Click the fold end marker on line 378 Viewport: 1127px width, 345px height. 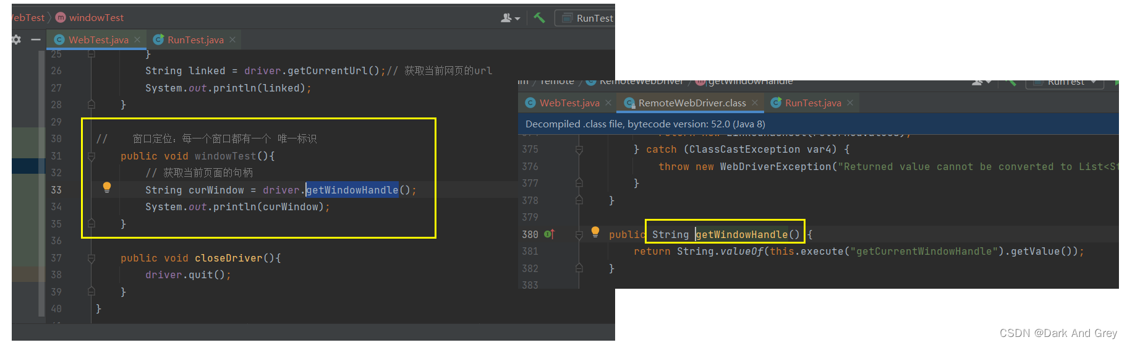pyautogui.click(x=579, y=200)
